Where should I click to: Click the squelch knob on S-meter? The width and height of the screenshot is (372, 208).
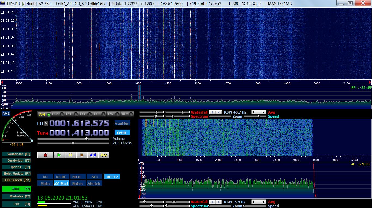click(x=32, y=140)
